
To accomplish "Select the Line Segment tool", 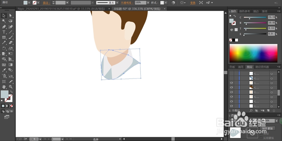I will 11,32.
